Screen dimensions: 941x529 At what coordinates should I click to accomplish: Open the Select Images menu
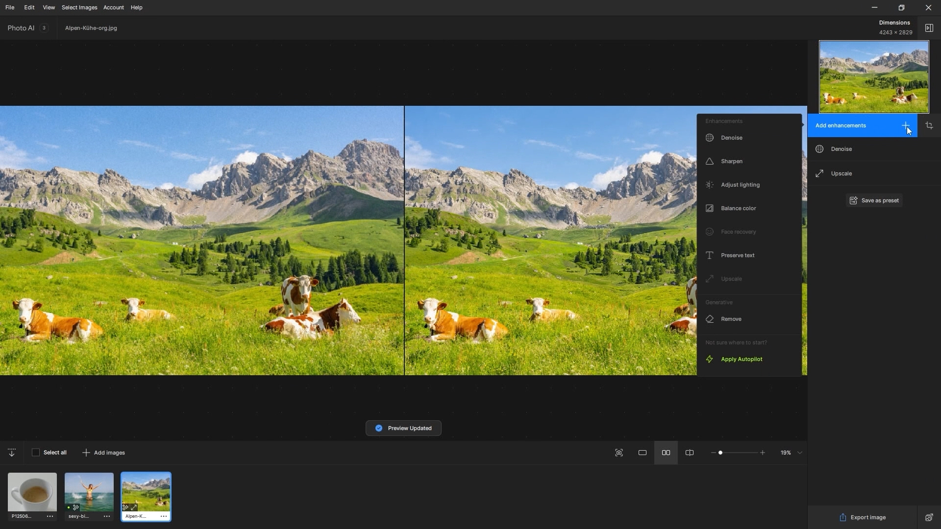coord(79,7)
